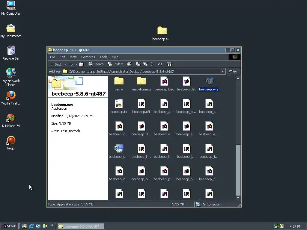
Task: Click the Windows logo throbber in Explorer
Action: pos(235,57)
